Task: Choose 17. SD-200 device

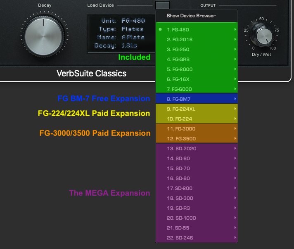Action: point(197,188)
